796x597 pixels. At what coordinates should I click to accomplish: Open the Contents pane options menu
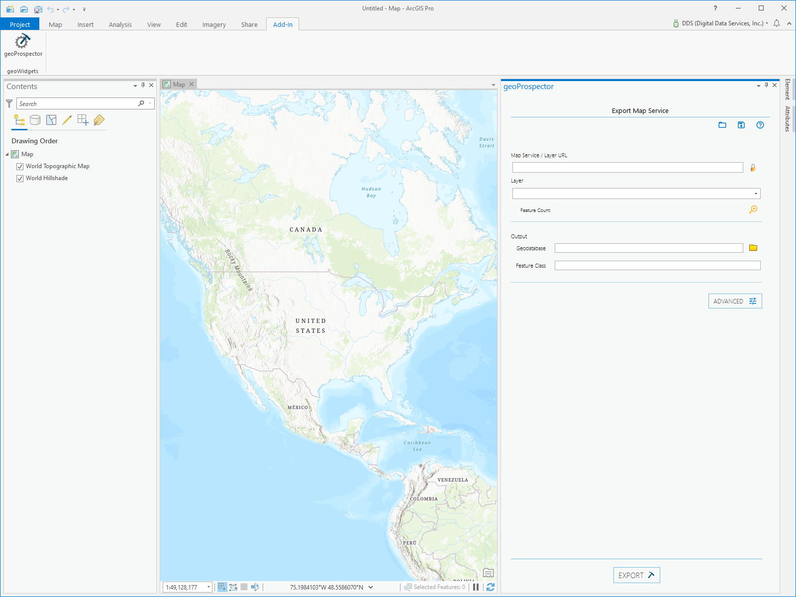[135, 86]
